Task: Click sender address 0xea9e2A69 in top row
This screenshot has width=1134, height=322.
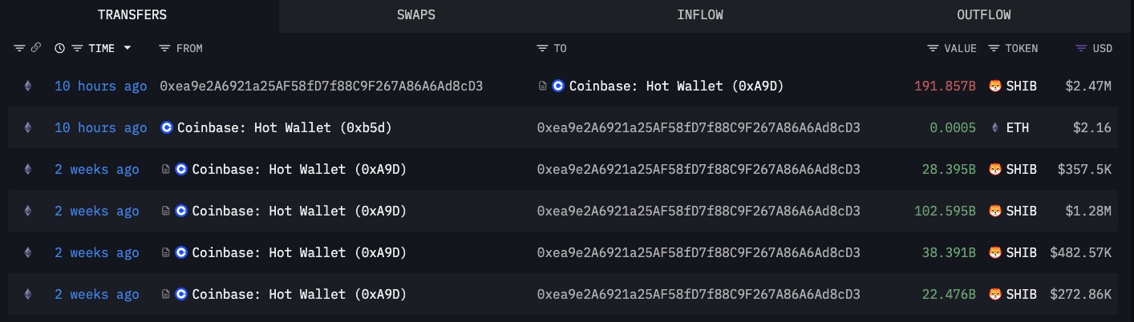Action: [321, 86]
